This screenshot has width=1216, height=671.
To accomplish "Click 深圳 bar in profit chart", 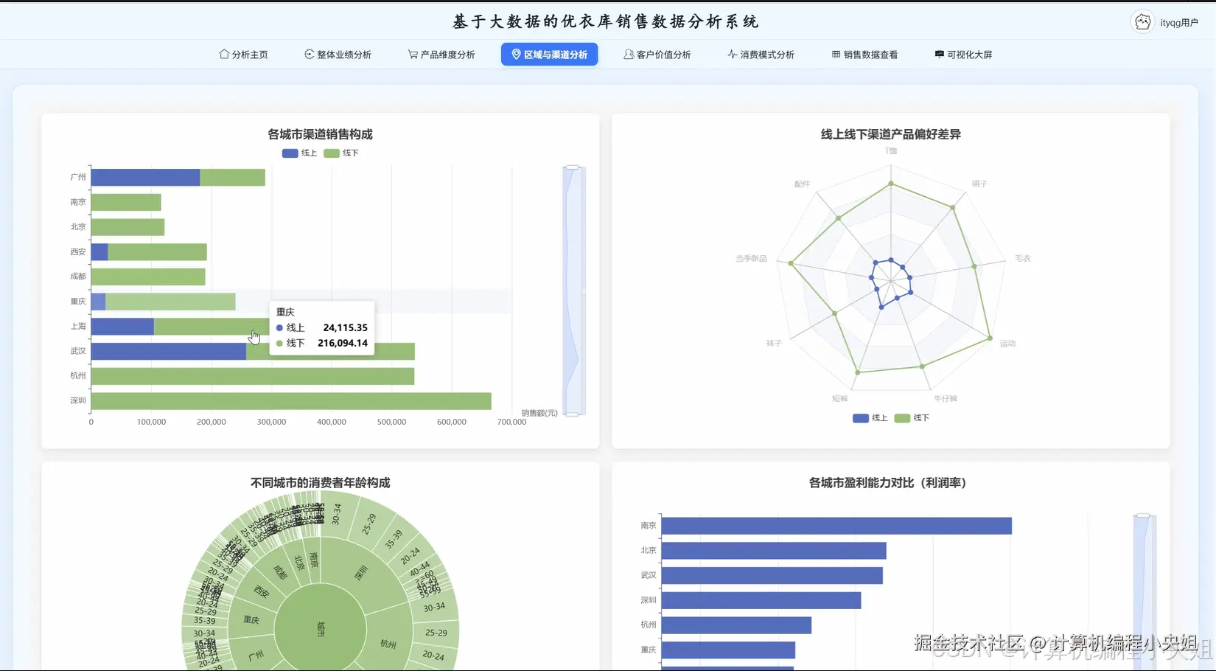I will [x=761, y=600].
